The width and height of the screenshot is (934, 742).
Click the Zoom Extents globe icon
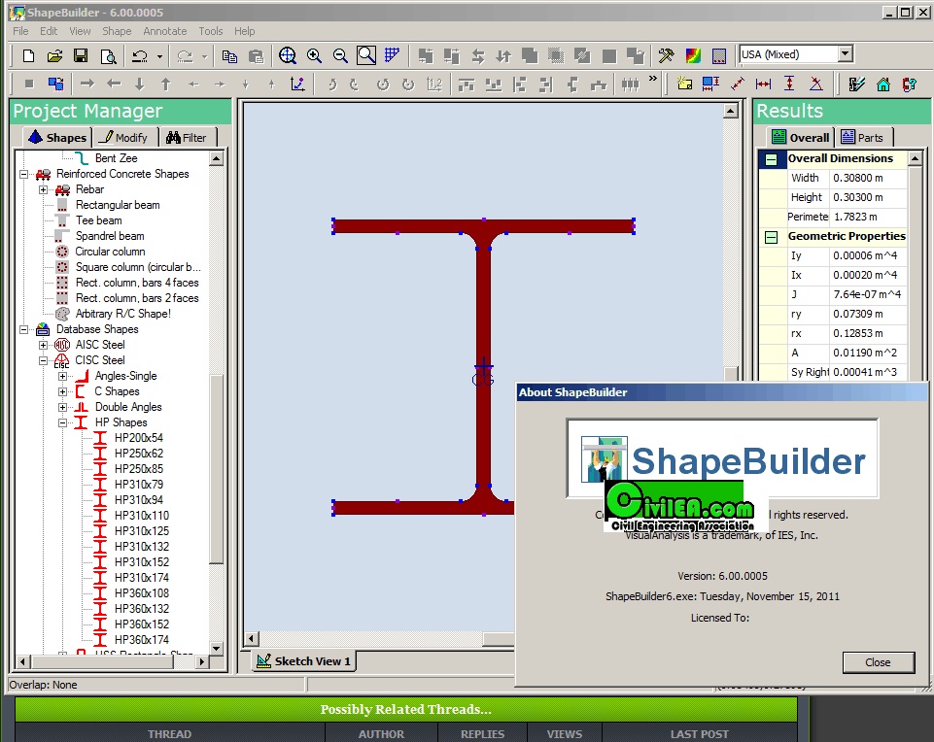tap(287, 55)
